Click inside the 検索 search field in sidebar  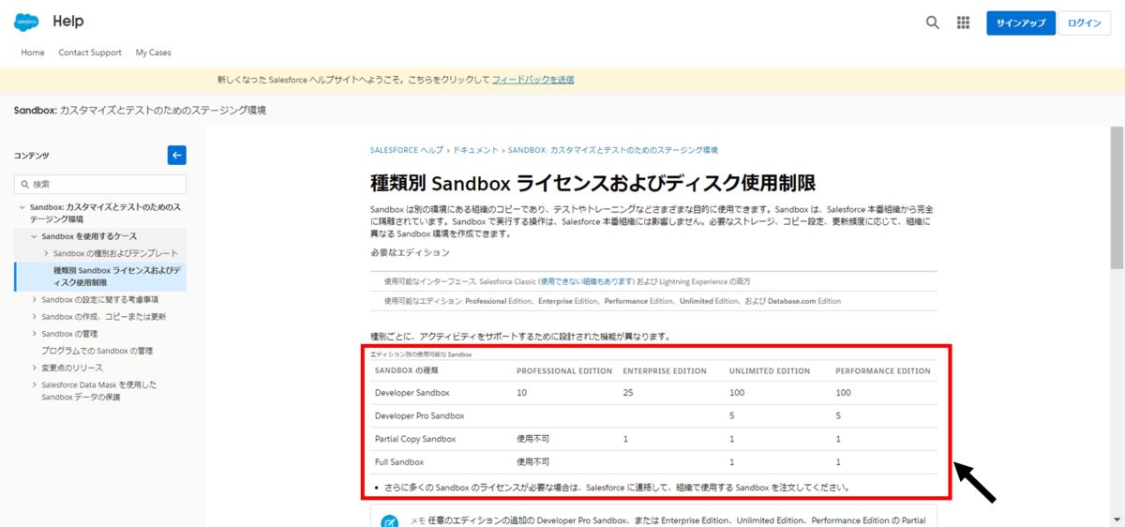(100, 185)
